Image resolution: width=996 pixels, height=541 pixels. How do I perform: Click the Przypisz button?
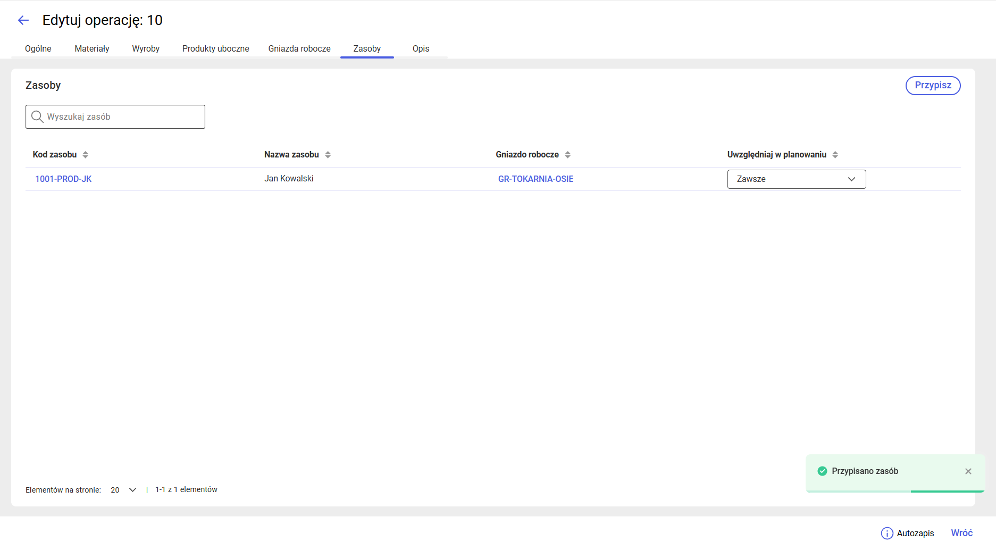click(x=933, y=86)
